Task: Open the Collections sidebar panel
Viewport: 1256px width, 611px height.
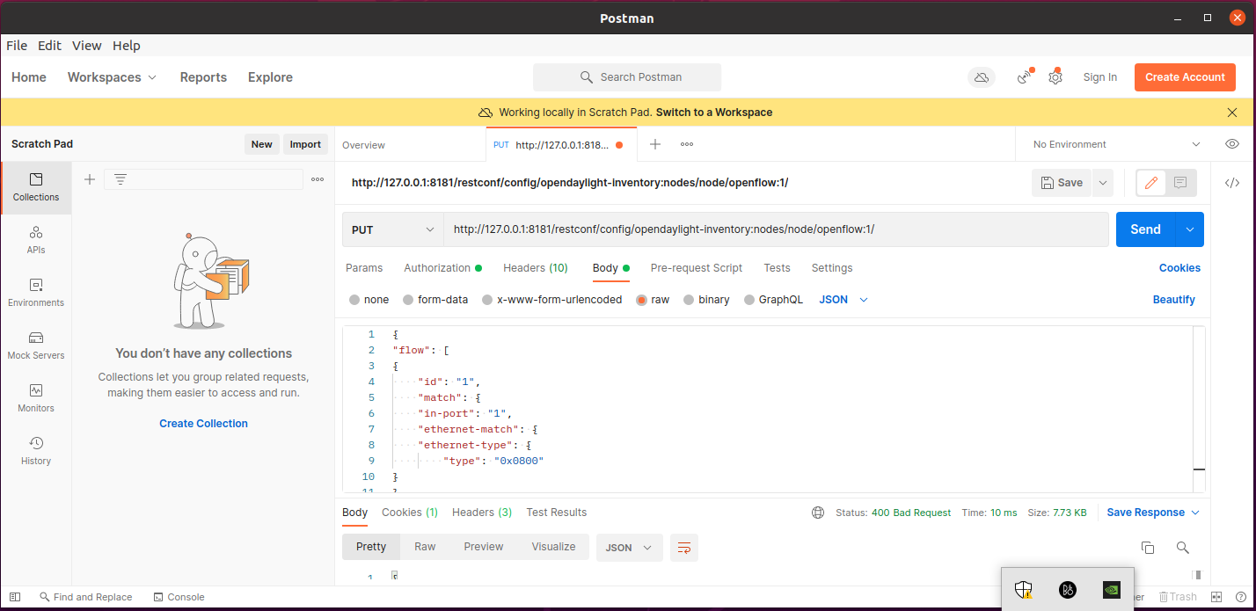Action: coord(36,187)
